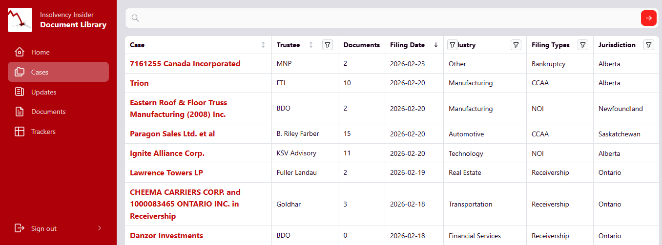Open the Updates sidebar item
This screenshot has height=245, width=662.
coord(43,92)
